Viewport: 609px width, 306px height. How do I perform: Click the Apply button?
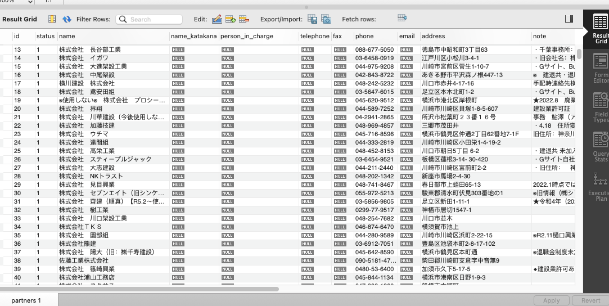tap(551, 300)
